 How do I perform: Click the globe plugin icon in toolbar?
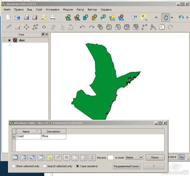(181, 18)
